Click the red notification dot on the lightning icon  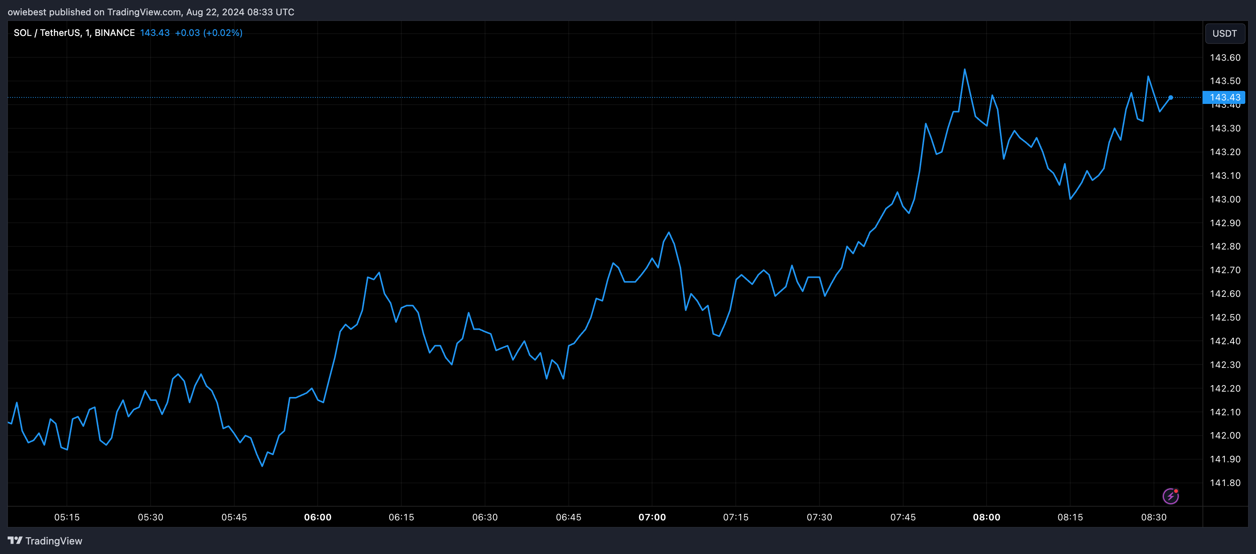click(x=1176, y=490)
